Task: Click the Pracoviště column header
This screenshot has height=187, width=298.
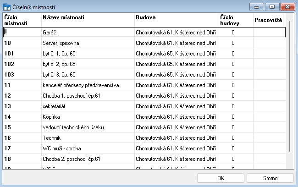Action: (268, 20)
